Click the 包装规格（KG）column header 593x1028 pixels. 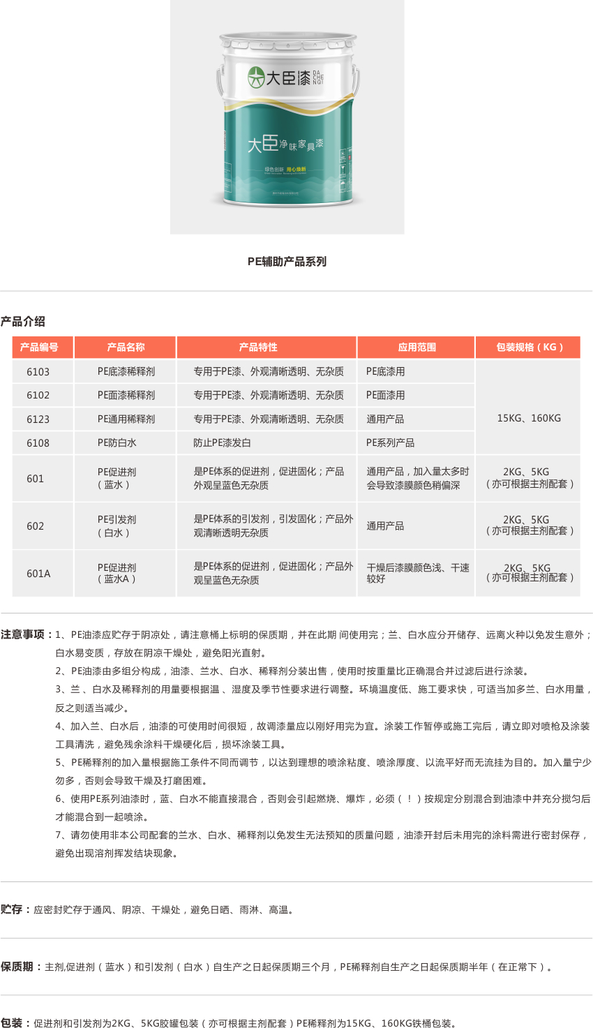point(529,348)
